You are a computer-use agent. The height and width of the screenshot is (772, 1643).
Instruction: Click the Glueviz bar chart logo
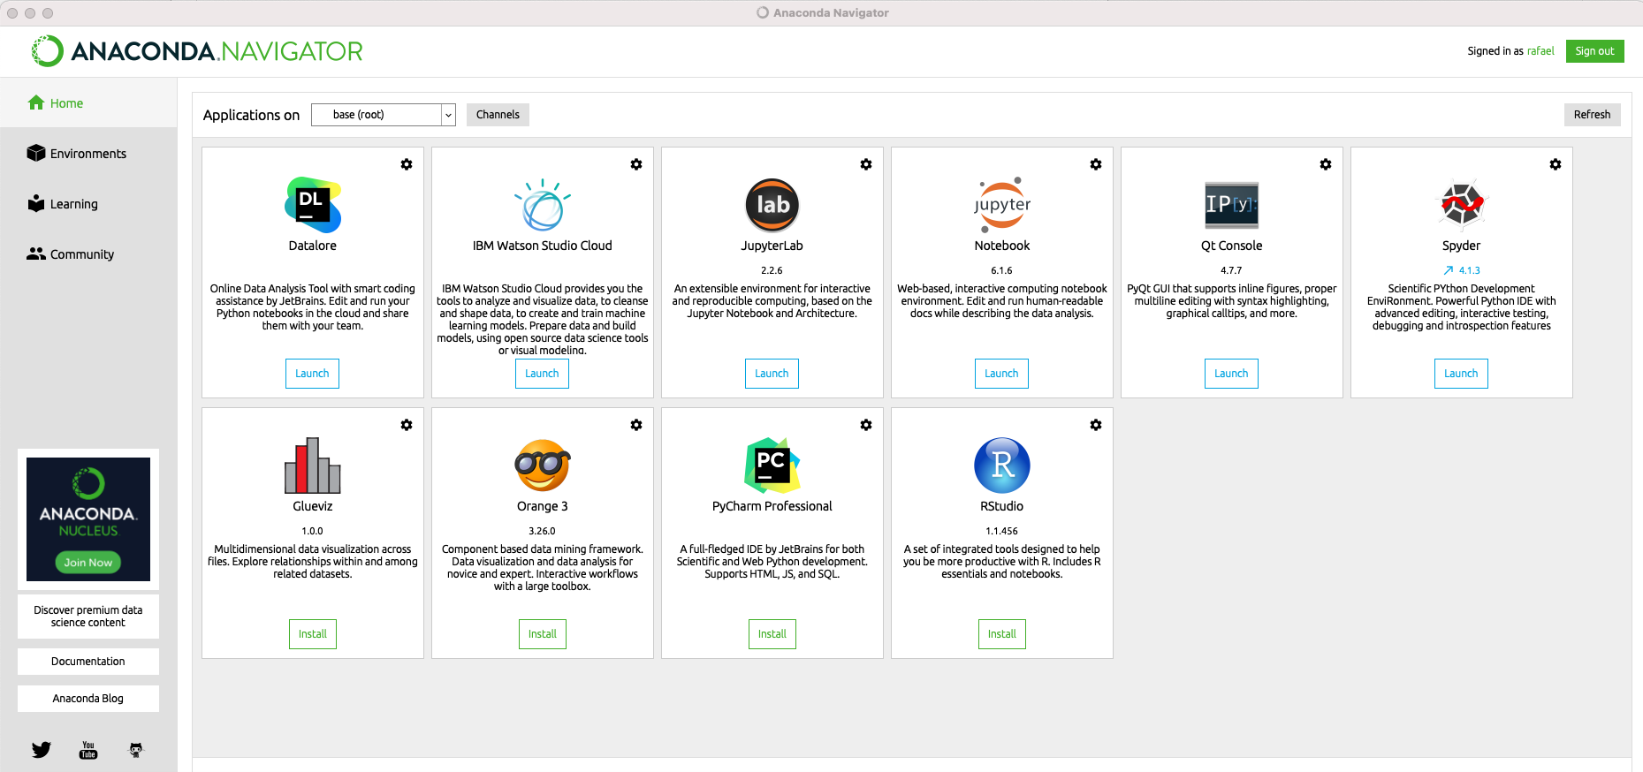313,465
